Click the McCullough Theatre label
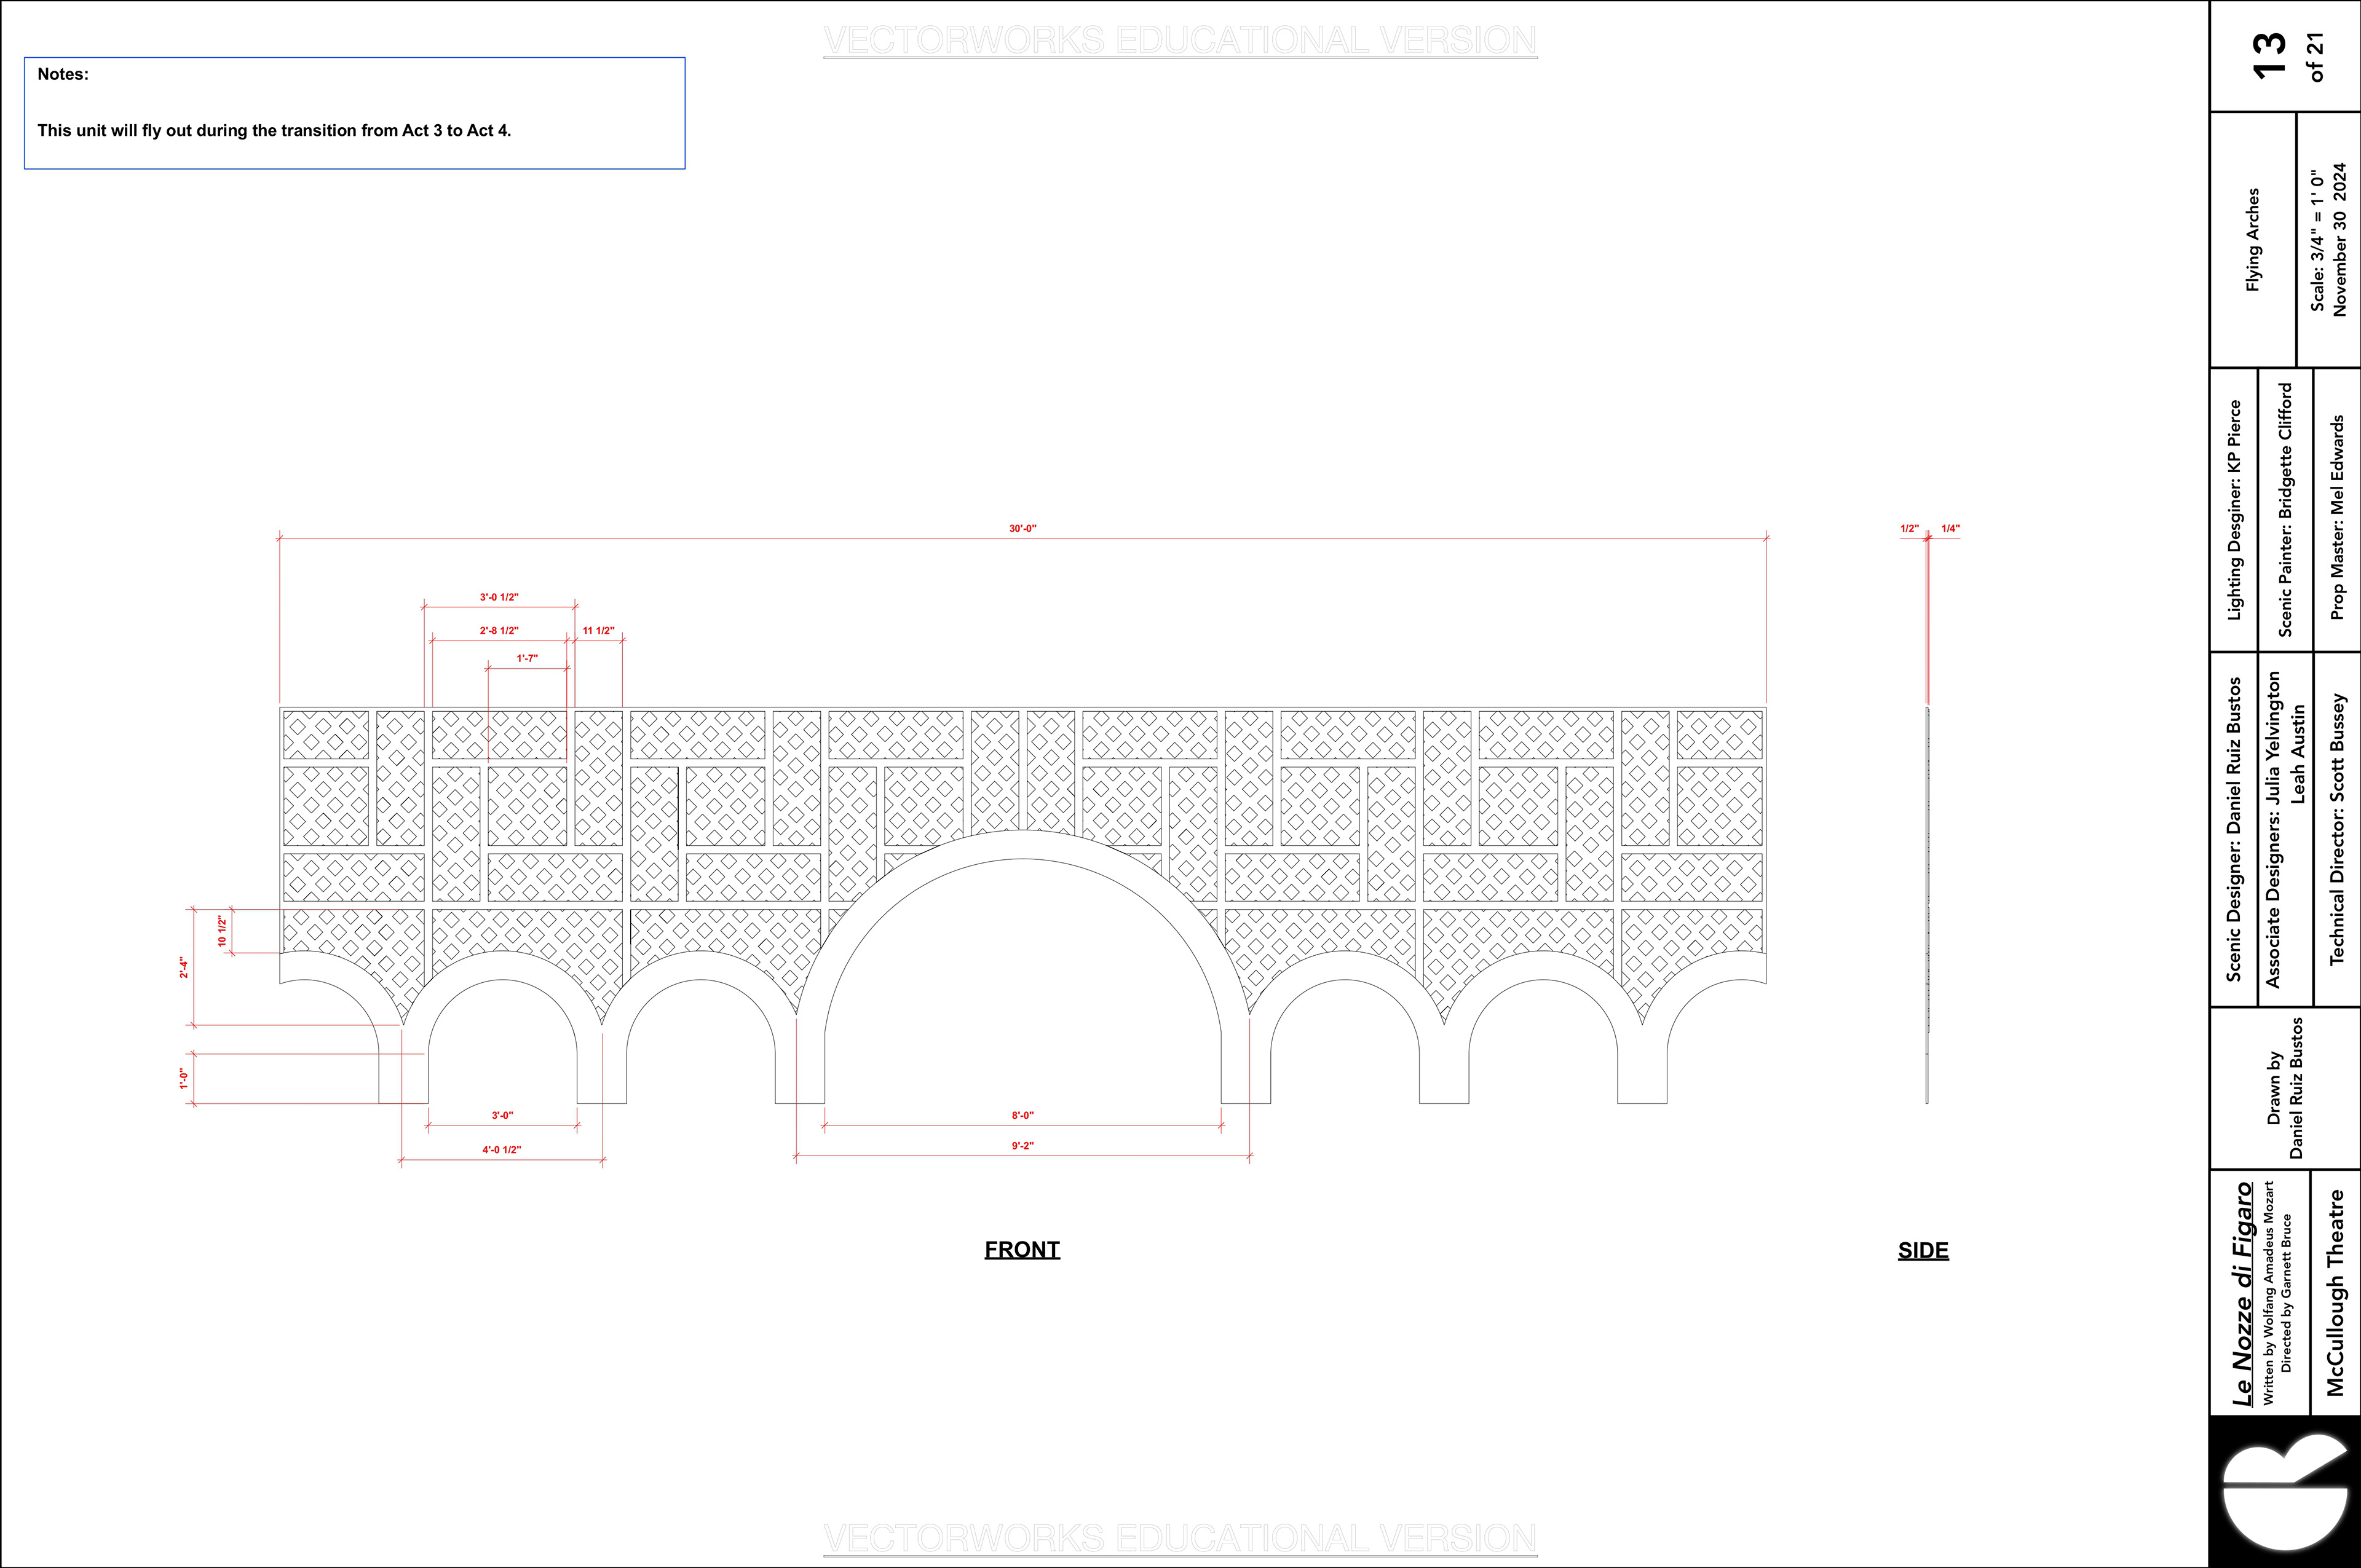Viewport: 2361px width, 1568px height. click(x=2335, y=1292)
